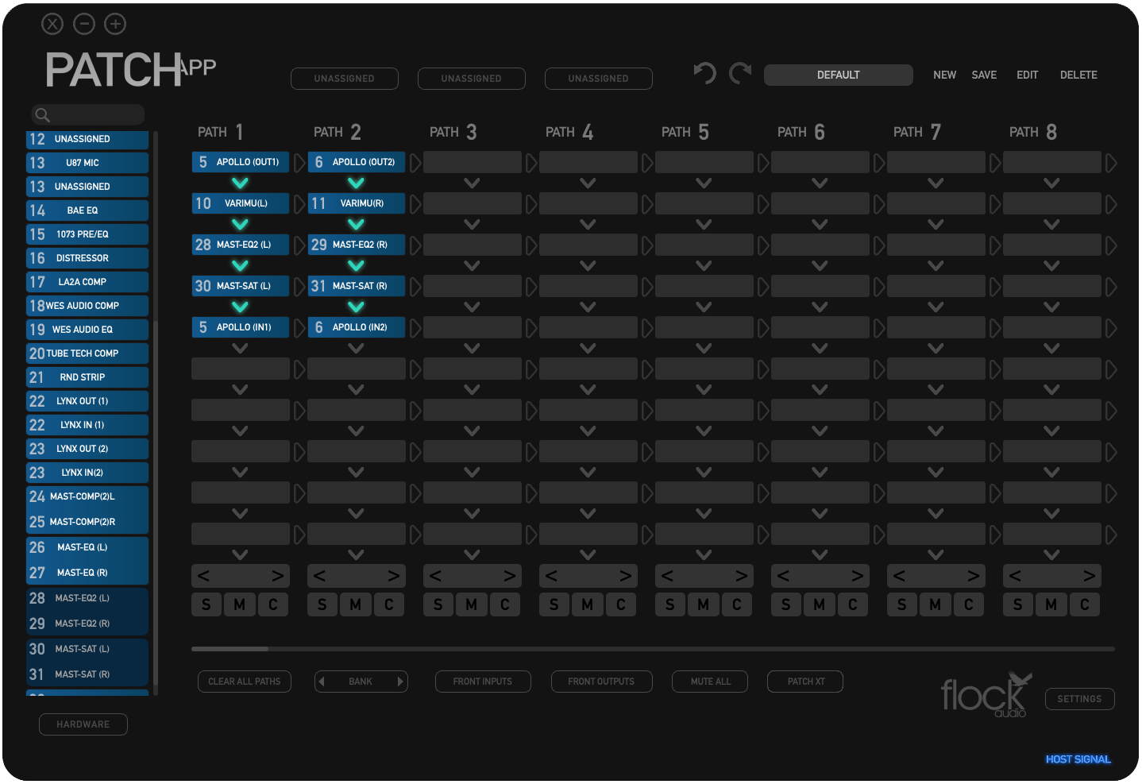Image resolution: width=1142 pixels, height=784 pixels.
Task: Click the redo arrow icon
Action: 740,74
